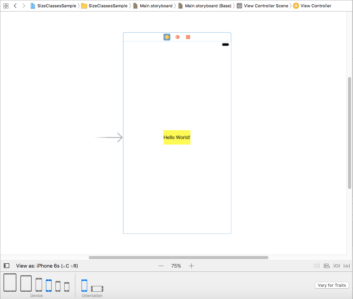Select the First Responder icon in scene dock
This screenshot has height=299, width=353.
click(177, 37)
